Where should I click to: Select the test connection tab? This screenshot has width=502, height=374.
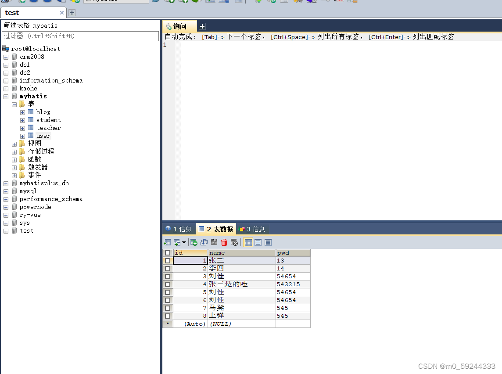33,13
